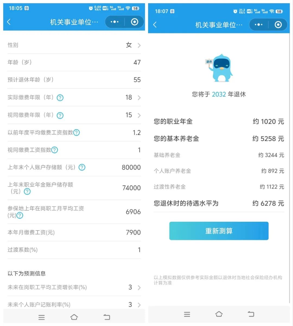Open help icon beside 视同缴费工资指数

55,150
